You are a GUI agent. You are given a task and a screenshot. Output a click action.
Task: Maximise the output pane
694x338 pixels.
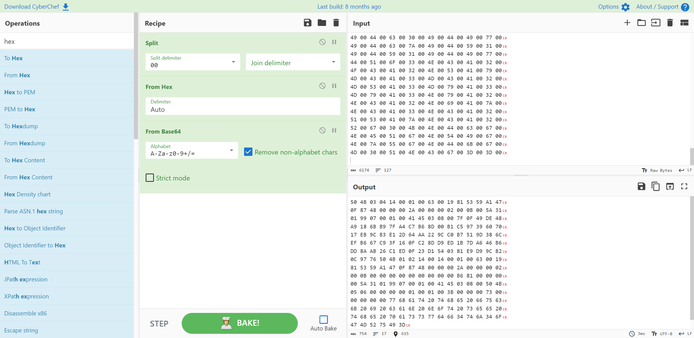click(x=684, y=186)
